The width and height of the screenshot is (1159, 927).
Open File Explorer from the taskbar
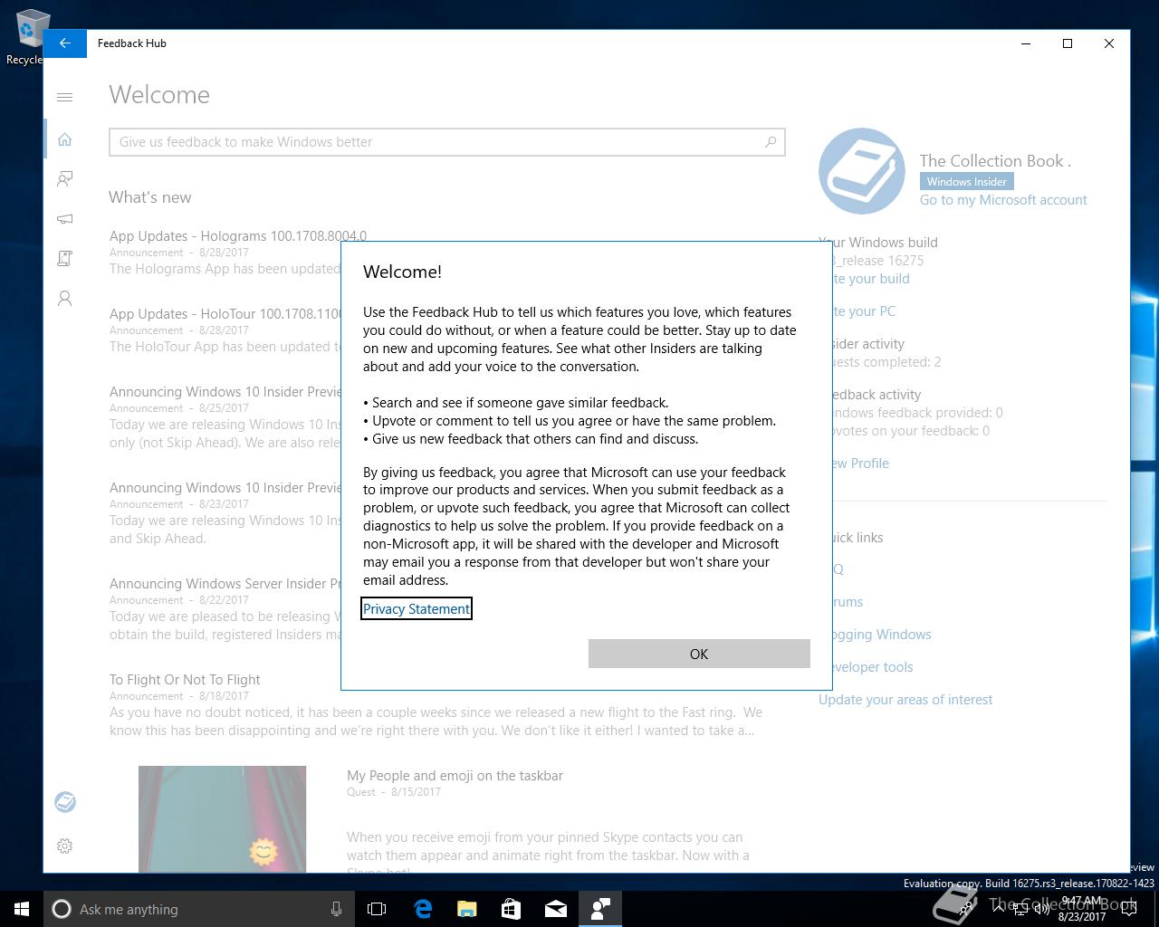coord(467,909)
